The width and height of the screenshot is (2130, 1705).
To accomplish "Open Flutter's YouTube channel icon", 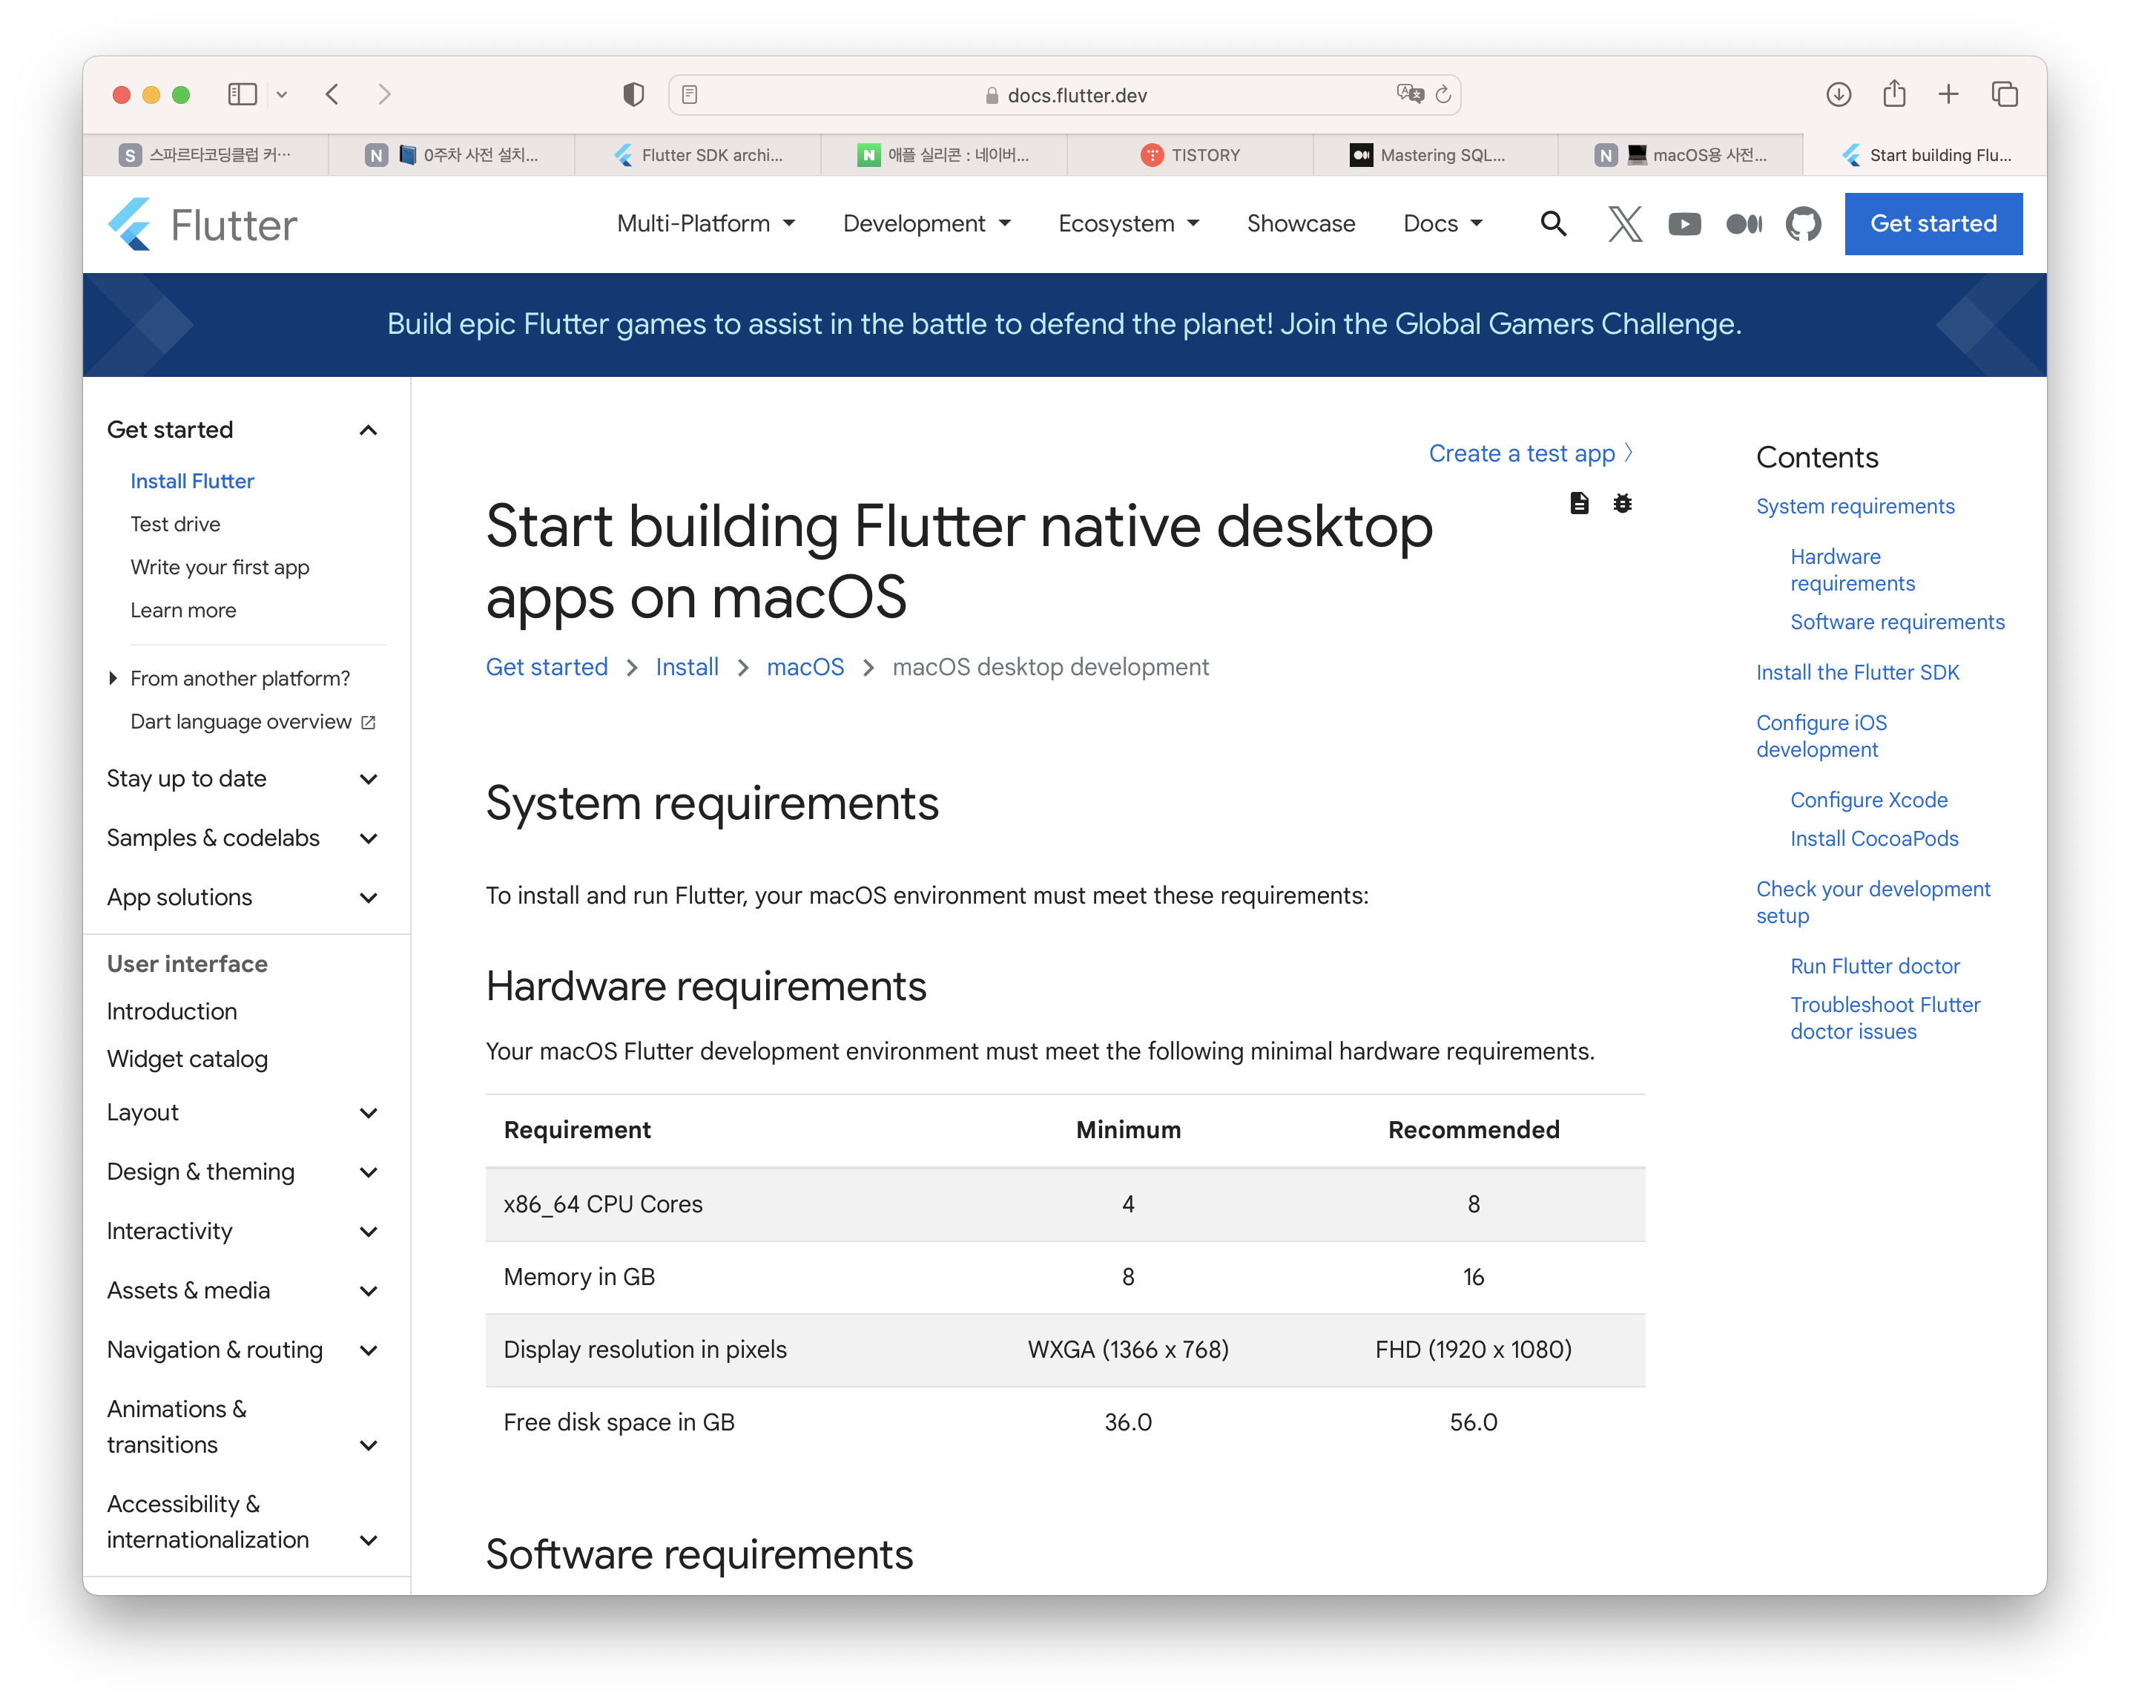I will (x=1684, y=224).
